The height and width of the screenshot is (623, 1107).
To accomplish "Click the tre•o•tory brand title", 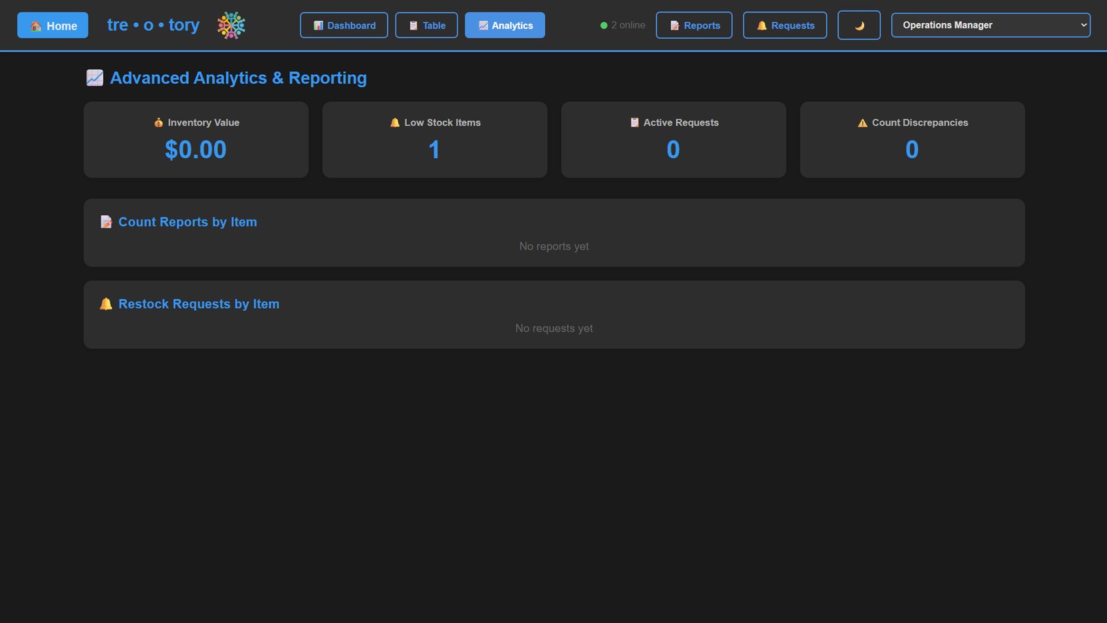I will (153, 25).
